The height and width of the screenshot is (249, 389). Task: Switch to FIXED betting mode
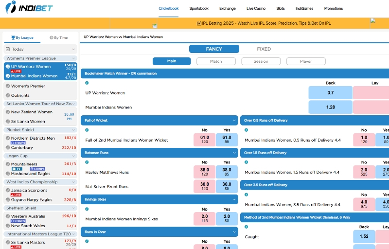(264, 49)
